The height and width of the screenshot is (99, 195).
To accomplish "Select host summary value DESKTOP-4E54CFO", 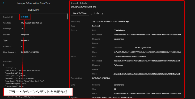I will (30, 52).
